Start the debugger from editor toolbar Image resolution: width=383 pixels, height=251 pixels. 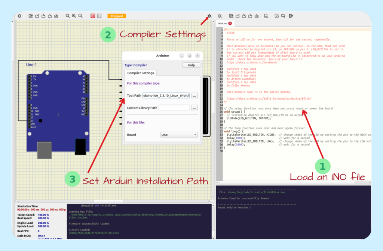click(x=291, y=16)
